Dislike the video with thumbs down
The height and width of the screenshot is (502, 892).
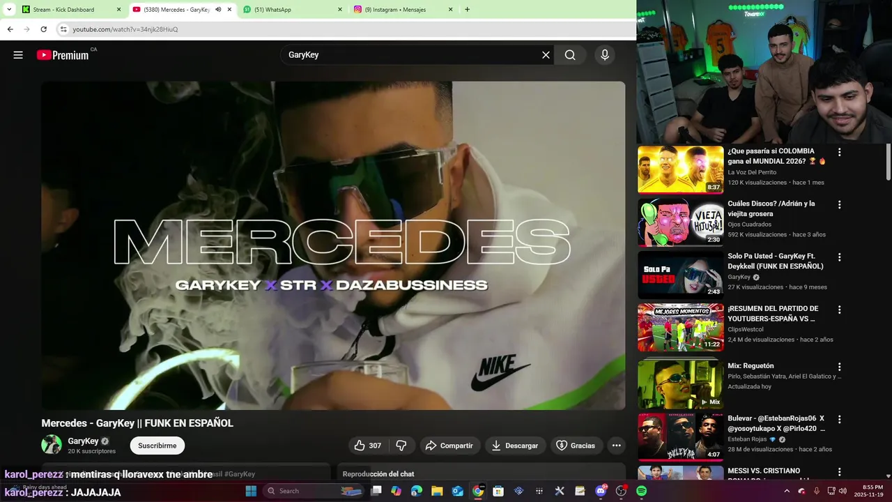(401, 446)
